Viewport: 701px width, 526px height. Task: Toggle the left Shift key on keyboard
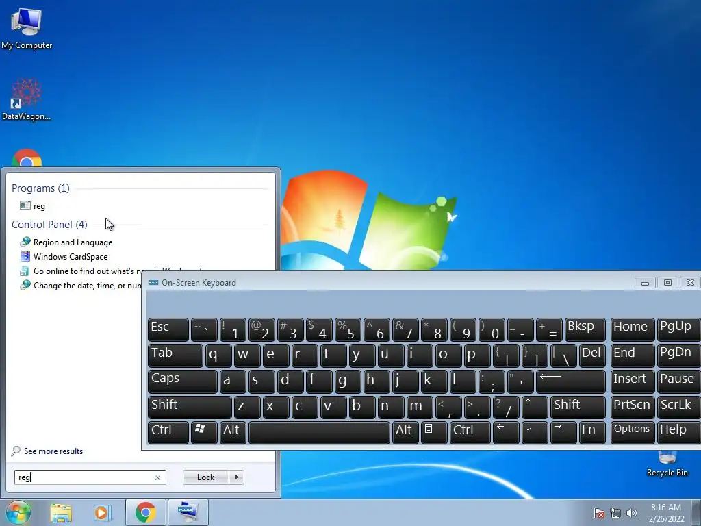pos(190,408)
